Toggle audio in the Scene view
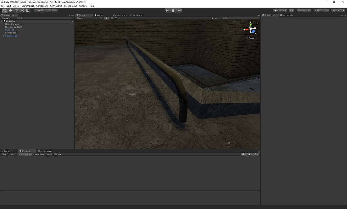The width and height of the screenshot is (347, 209). (x=111, y=18)
